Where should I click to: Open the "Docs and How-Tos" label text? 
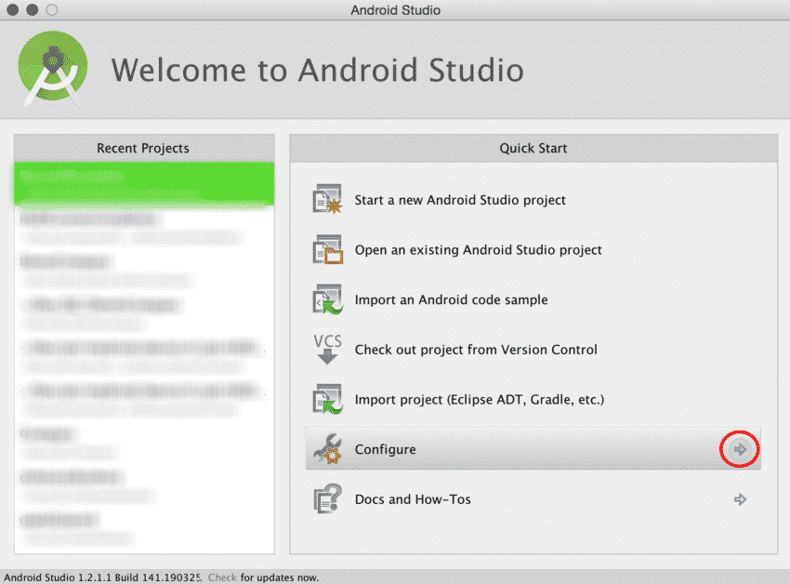(x=413, y=499)
